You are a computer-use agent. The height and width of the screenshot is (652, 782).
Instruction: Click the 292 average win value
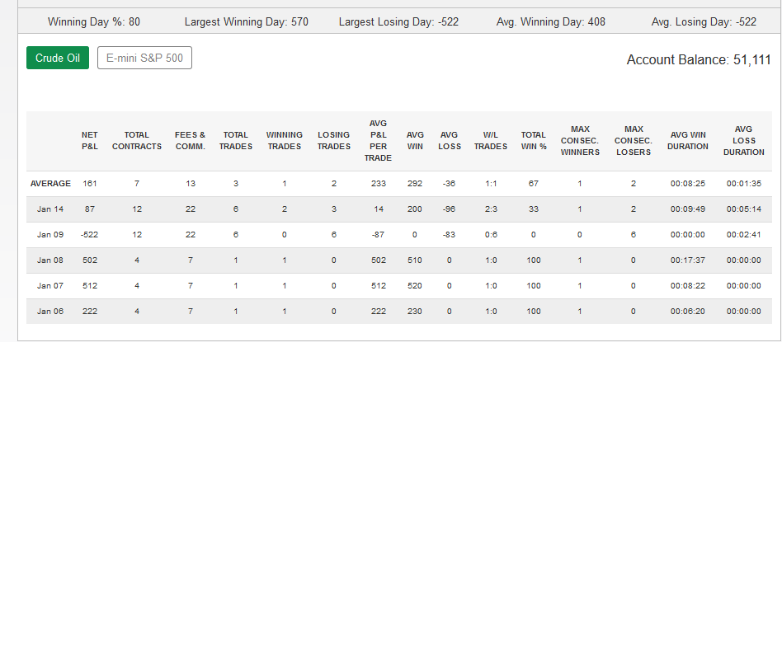pos(415,184)
